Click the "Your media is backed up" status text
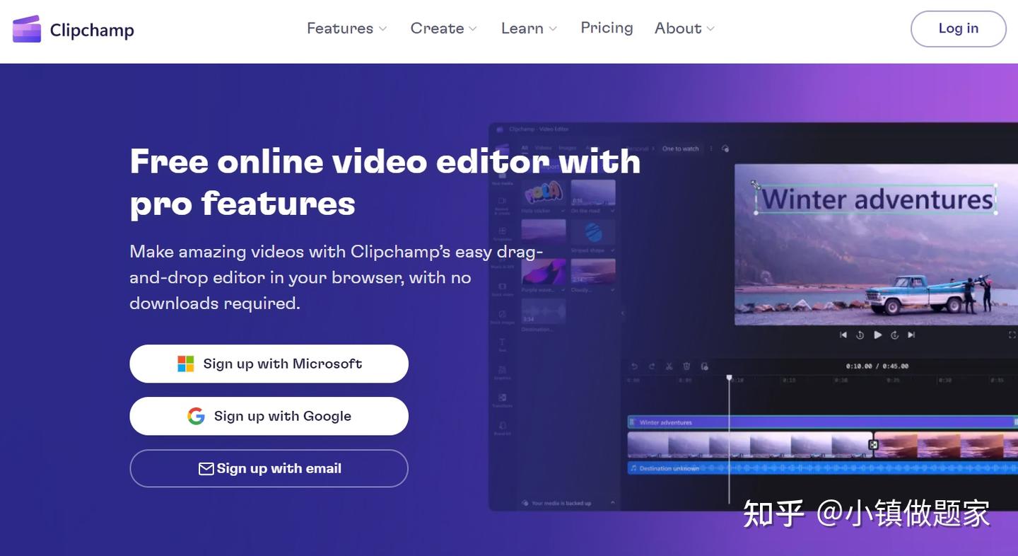The image size is (1018, 556). pos(561,503)
